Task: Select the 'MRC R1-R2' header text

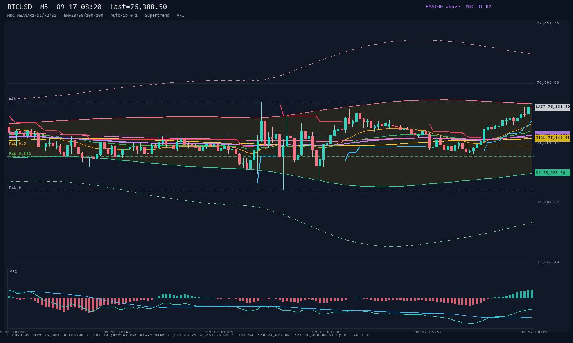Action: click(x=478, y=7)
